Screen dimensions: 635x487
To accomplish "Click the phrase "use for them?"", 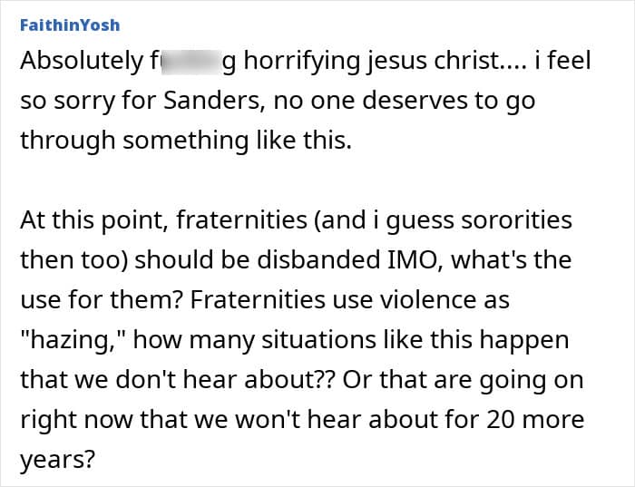I will pyautogui.click(x=102, y=300).
